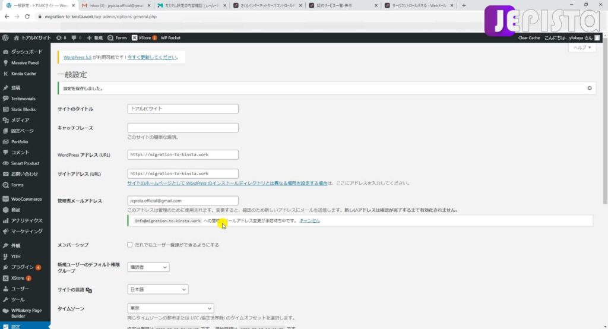Switch to the Webmail control panel tab
Screen dimensions: 608x329
click(419, 5)
